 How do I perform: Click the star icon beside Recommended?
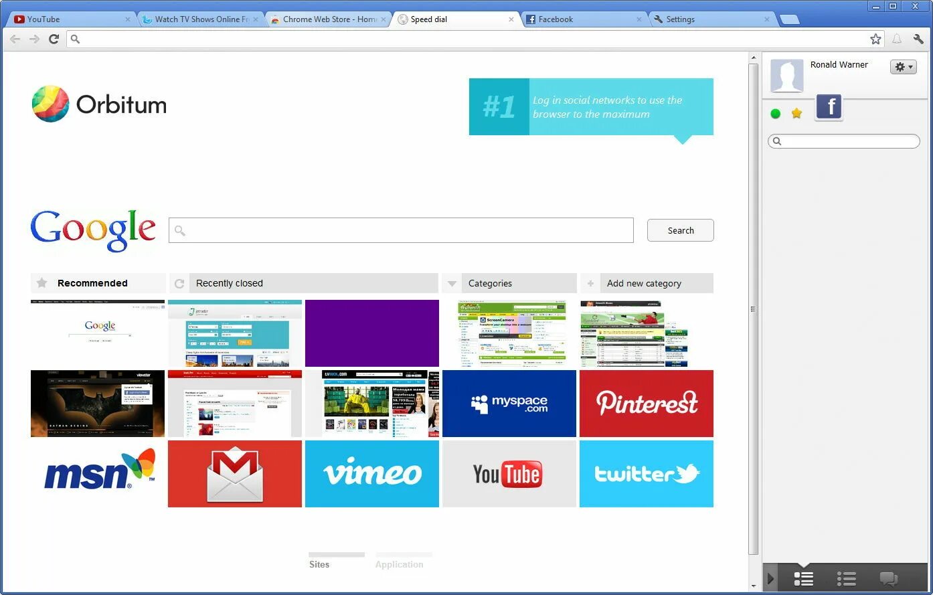coord(41,283)
